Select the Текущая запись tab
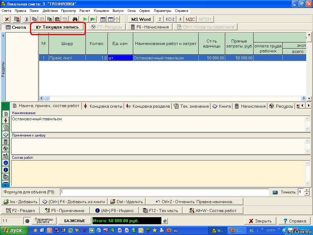This screenshot has width=313, height=235. 57,27
